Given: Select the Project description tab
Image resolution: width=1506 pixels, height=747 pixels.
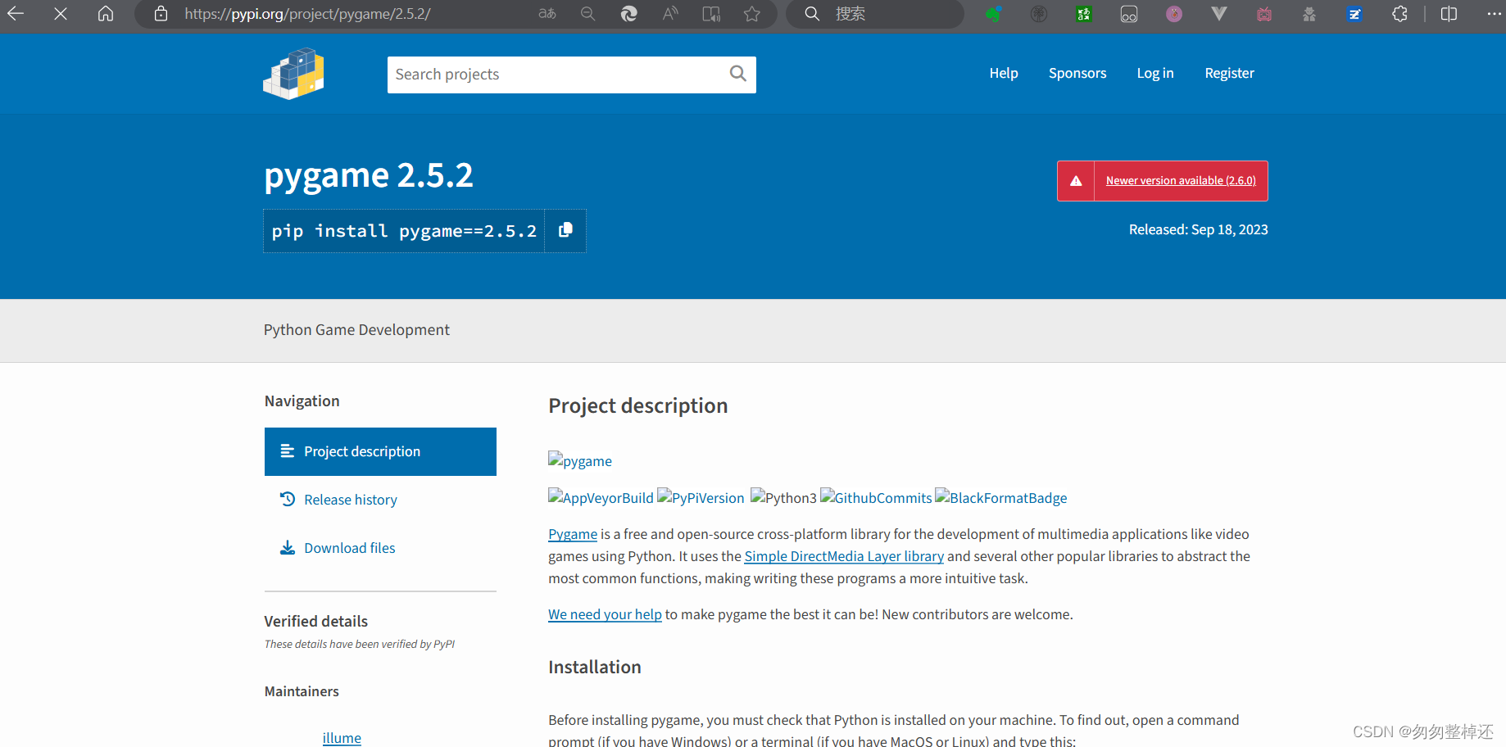Looking at the screenshot, I should pyautogui.click(x=380, y=451).
